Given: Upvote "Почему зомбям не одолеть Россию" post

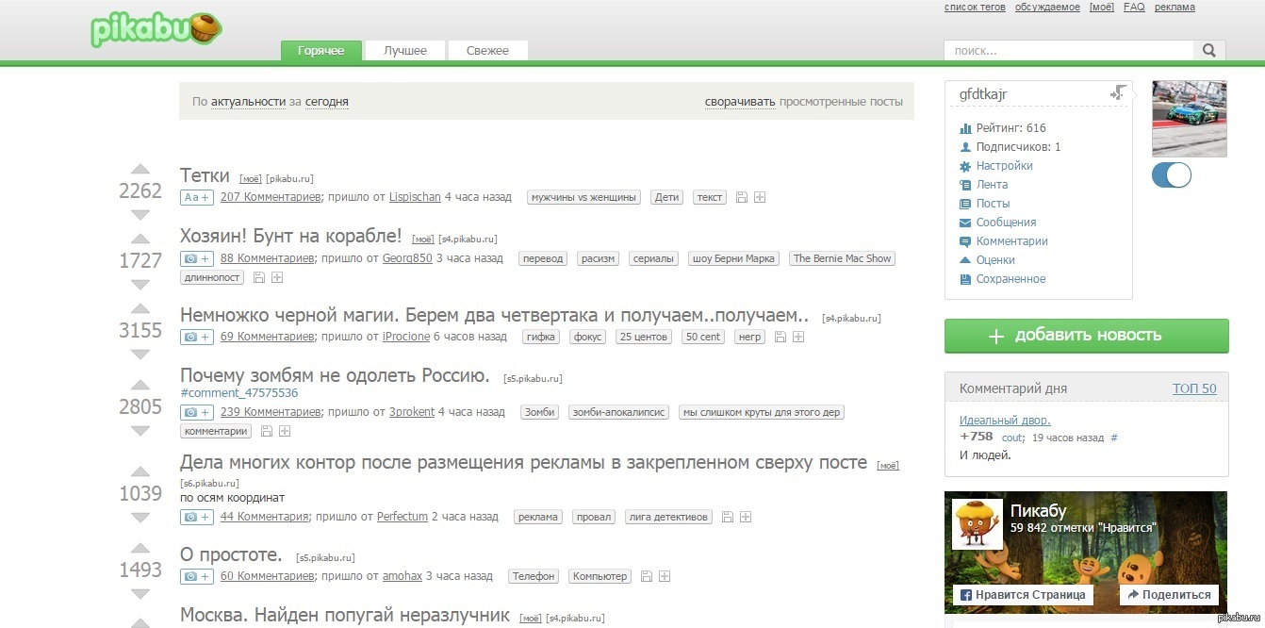Looking at the screenshot, I should (x=140, y=386).
